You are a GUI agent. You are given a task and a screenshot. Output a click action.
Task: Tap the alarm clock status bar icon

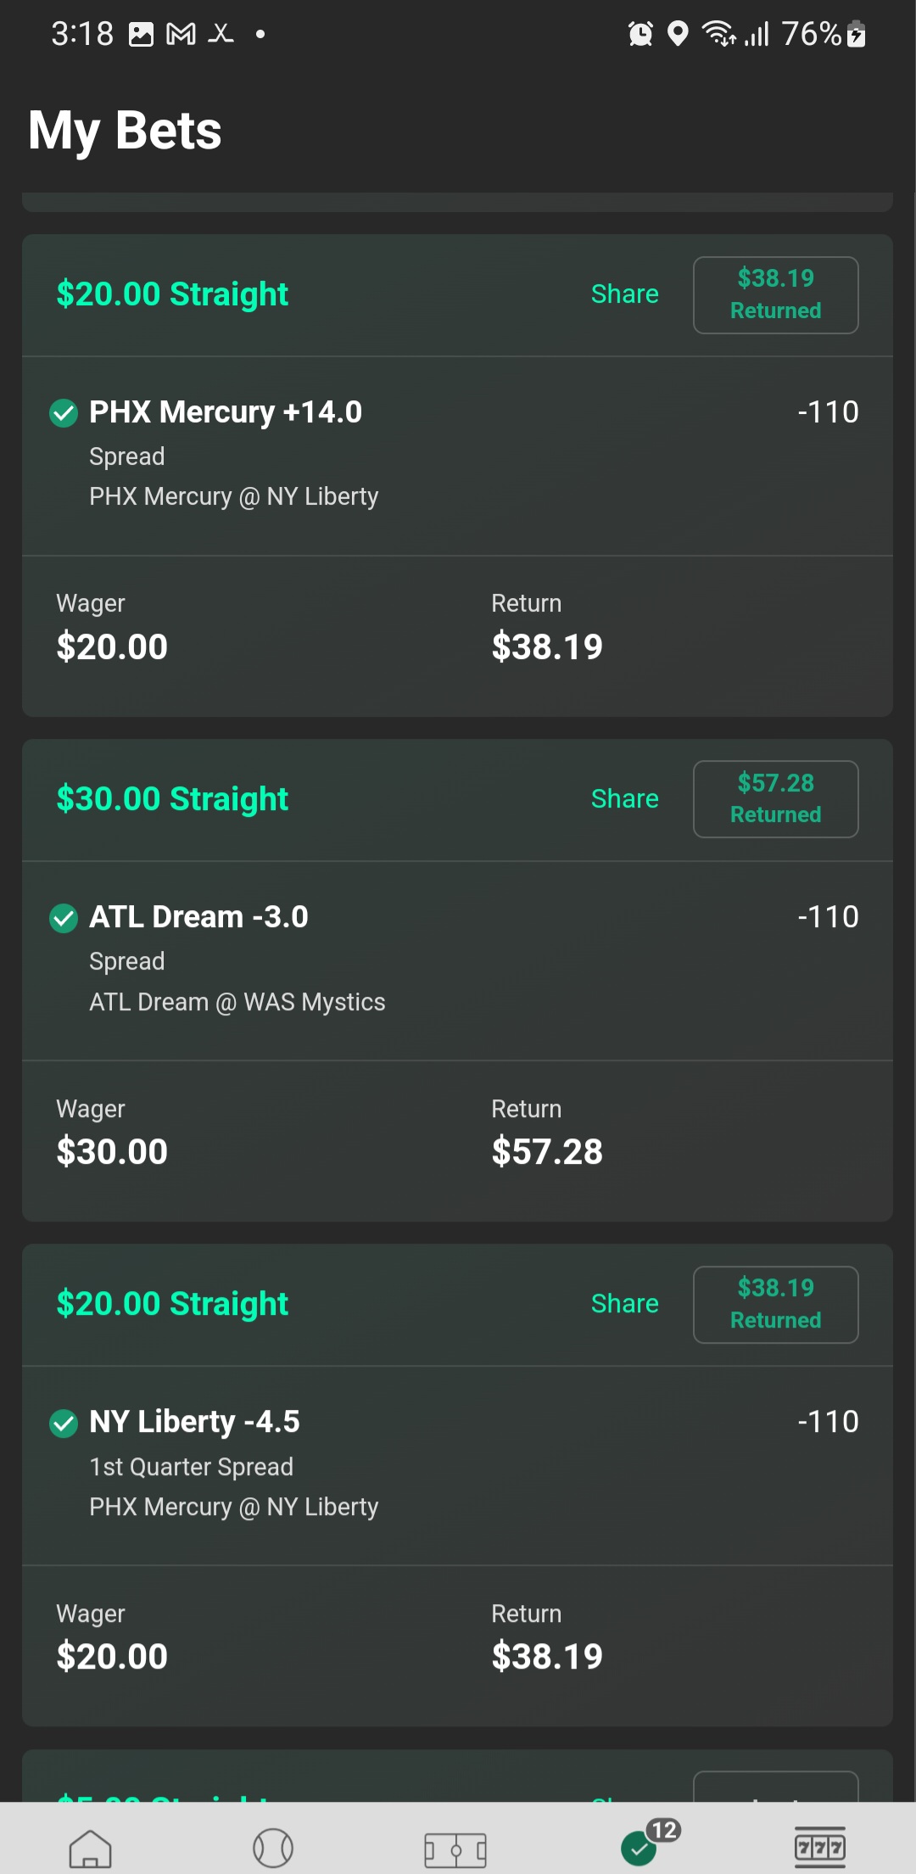(x=640, y=34)
